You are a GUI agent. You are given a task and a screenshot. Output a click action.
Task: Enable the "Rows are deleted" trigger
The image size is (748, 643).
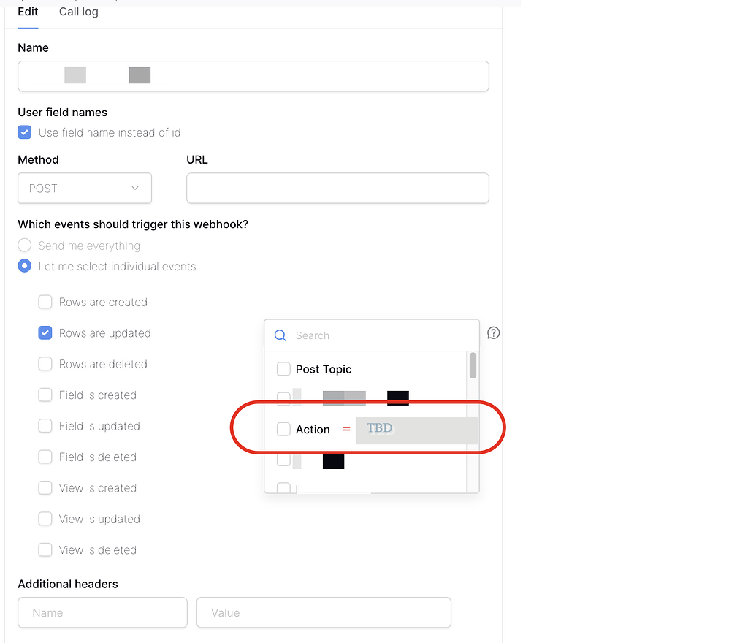pyautogui.click(x=45, y=364)
